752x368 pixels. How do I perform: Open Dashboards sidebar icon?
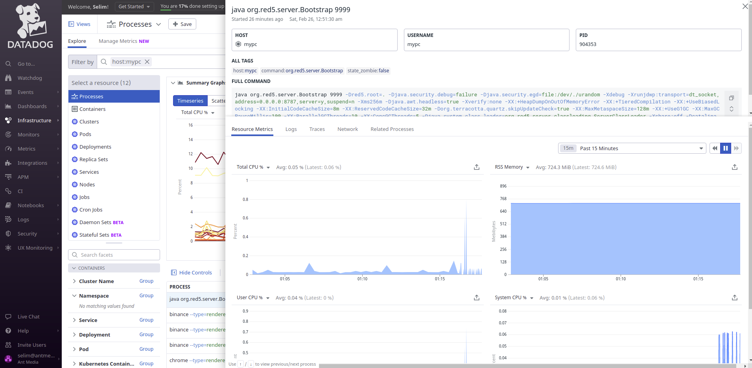click(8, 106)
